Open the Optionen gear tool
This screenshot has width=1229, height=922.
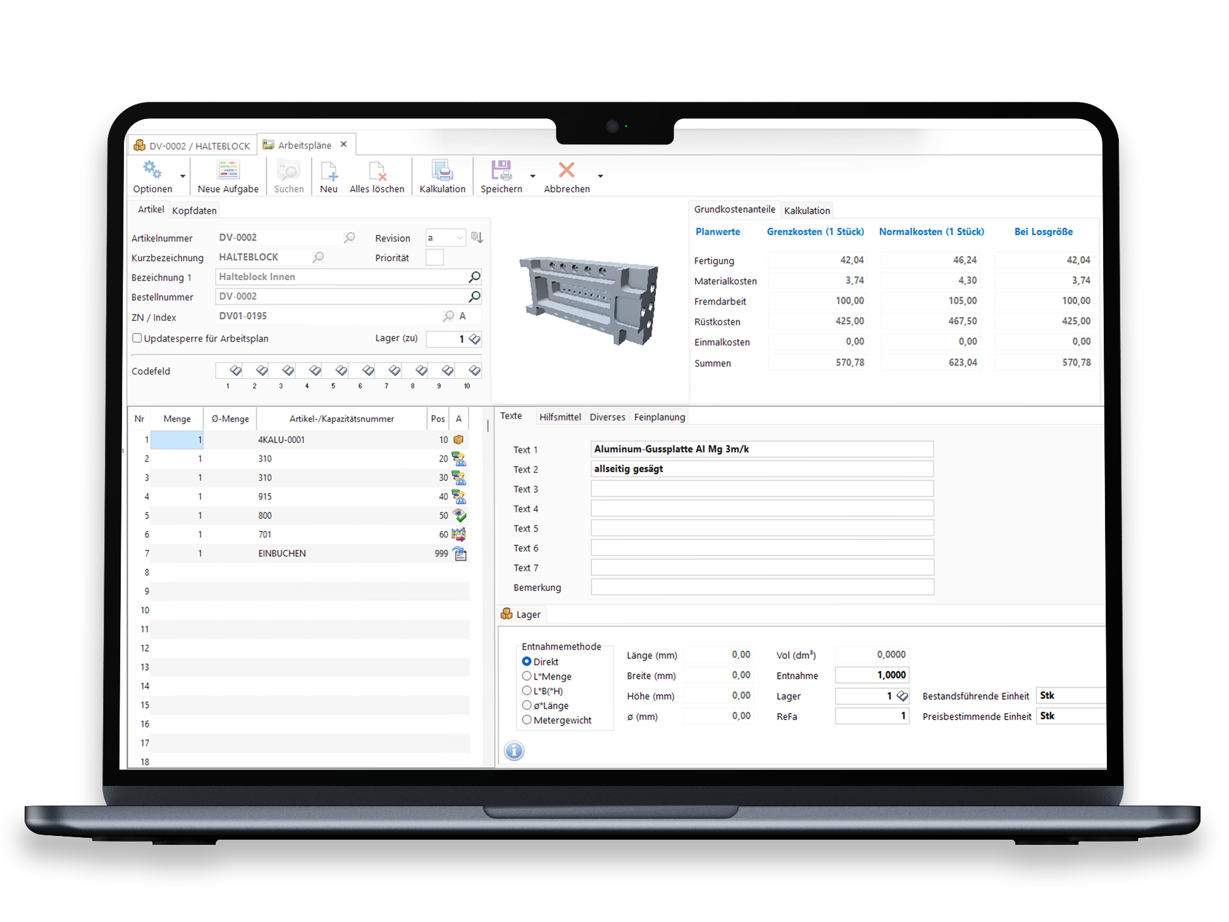point(152,170)
